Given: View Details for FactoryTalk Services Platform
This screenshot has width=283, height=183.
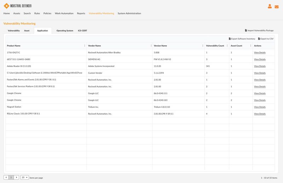Looking at the screenshot, I should coord(260,87).
